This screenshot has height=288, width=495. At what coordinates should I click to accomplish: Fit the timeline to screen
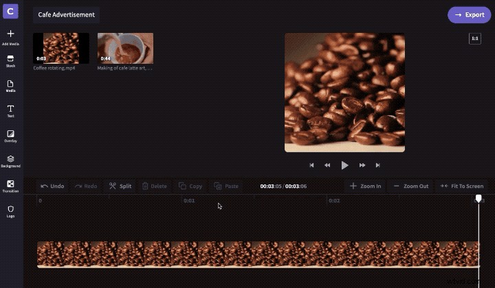[462, 186]
